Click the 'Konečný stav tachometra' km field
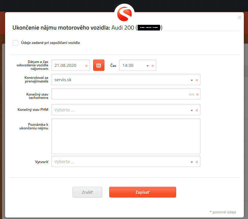The width and height of the screenshot is (248, 219). click(126, 94)
